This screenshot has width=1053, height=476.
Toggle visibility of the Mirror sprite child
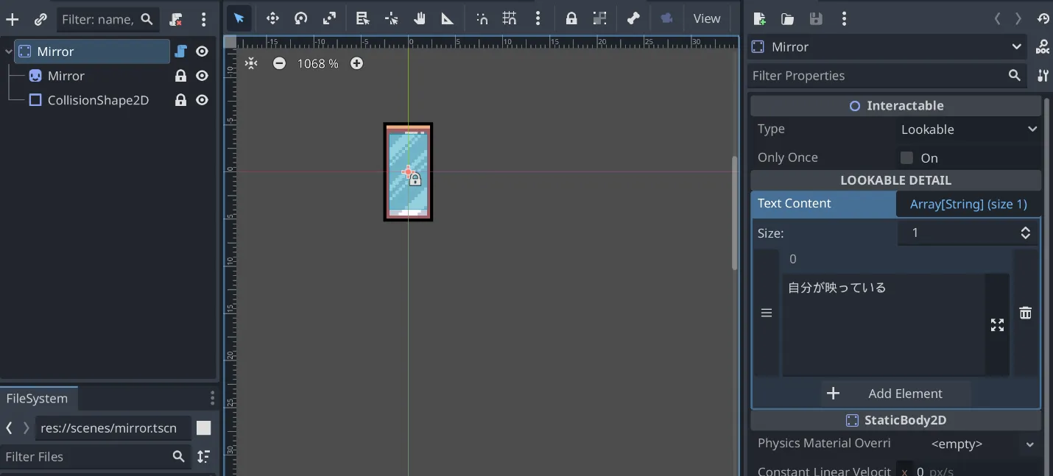tap(202, 76)
